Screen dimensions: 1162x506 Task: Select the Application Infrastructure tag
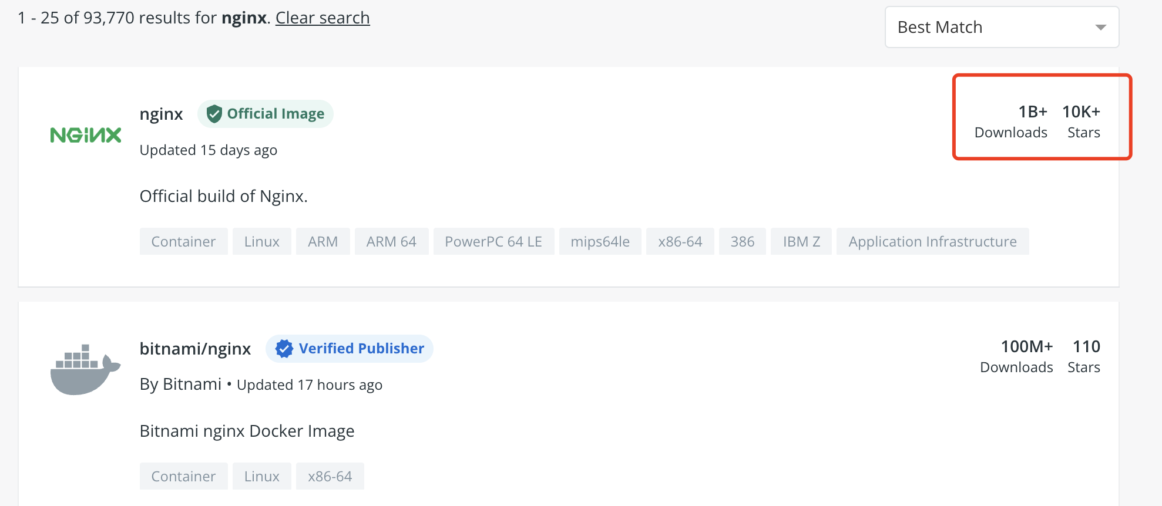[932, 242]
